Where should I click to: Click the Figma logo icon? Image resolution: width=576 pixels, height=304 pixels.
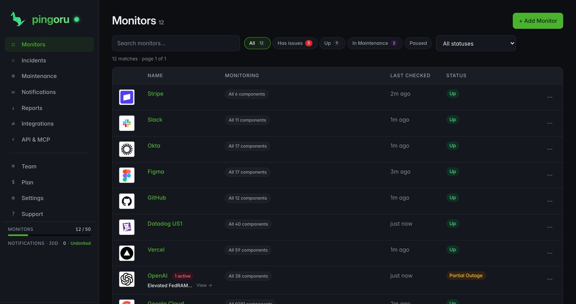pyautogui.click(x=127, y=175)
